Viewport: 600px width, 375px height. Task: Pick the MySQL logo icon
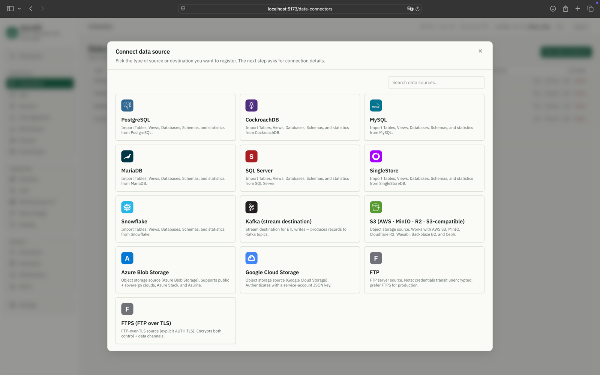(376, 105)
